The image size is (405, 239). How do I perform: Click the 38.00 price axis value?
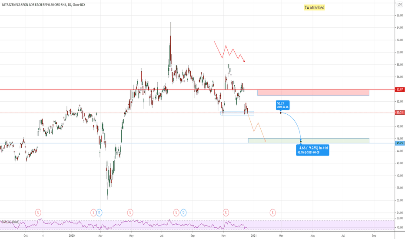click(x=400, y=188)
